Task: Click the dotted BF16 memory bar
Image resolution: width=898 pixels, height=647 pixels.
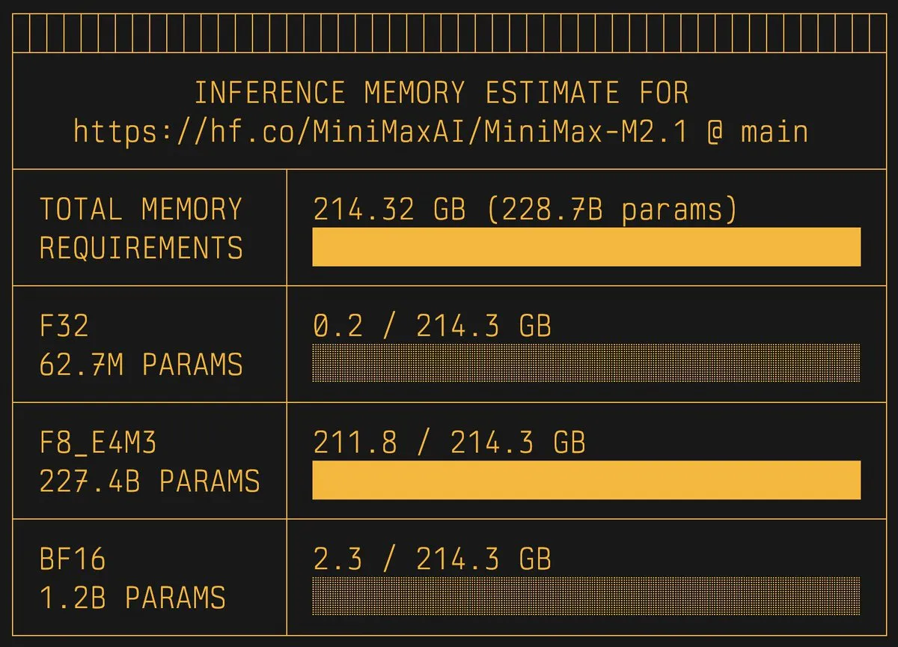Action: [x=586, y=596]
